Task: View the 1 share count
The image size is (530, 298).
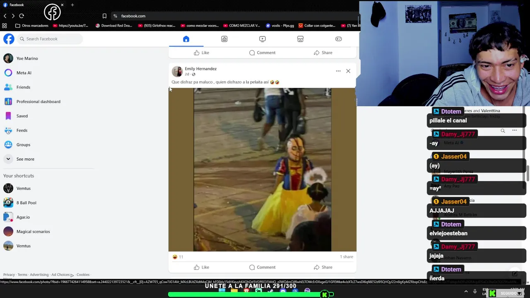Action: [x=347, y=257]
